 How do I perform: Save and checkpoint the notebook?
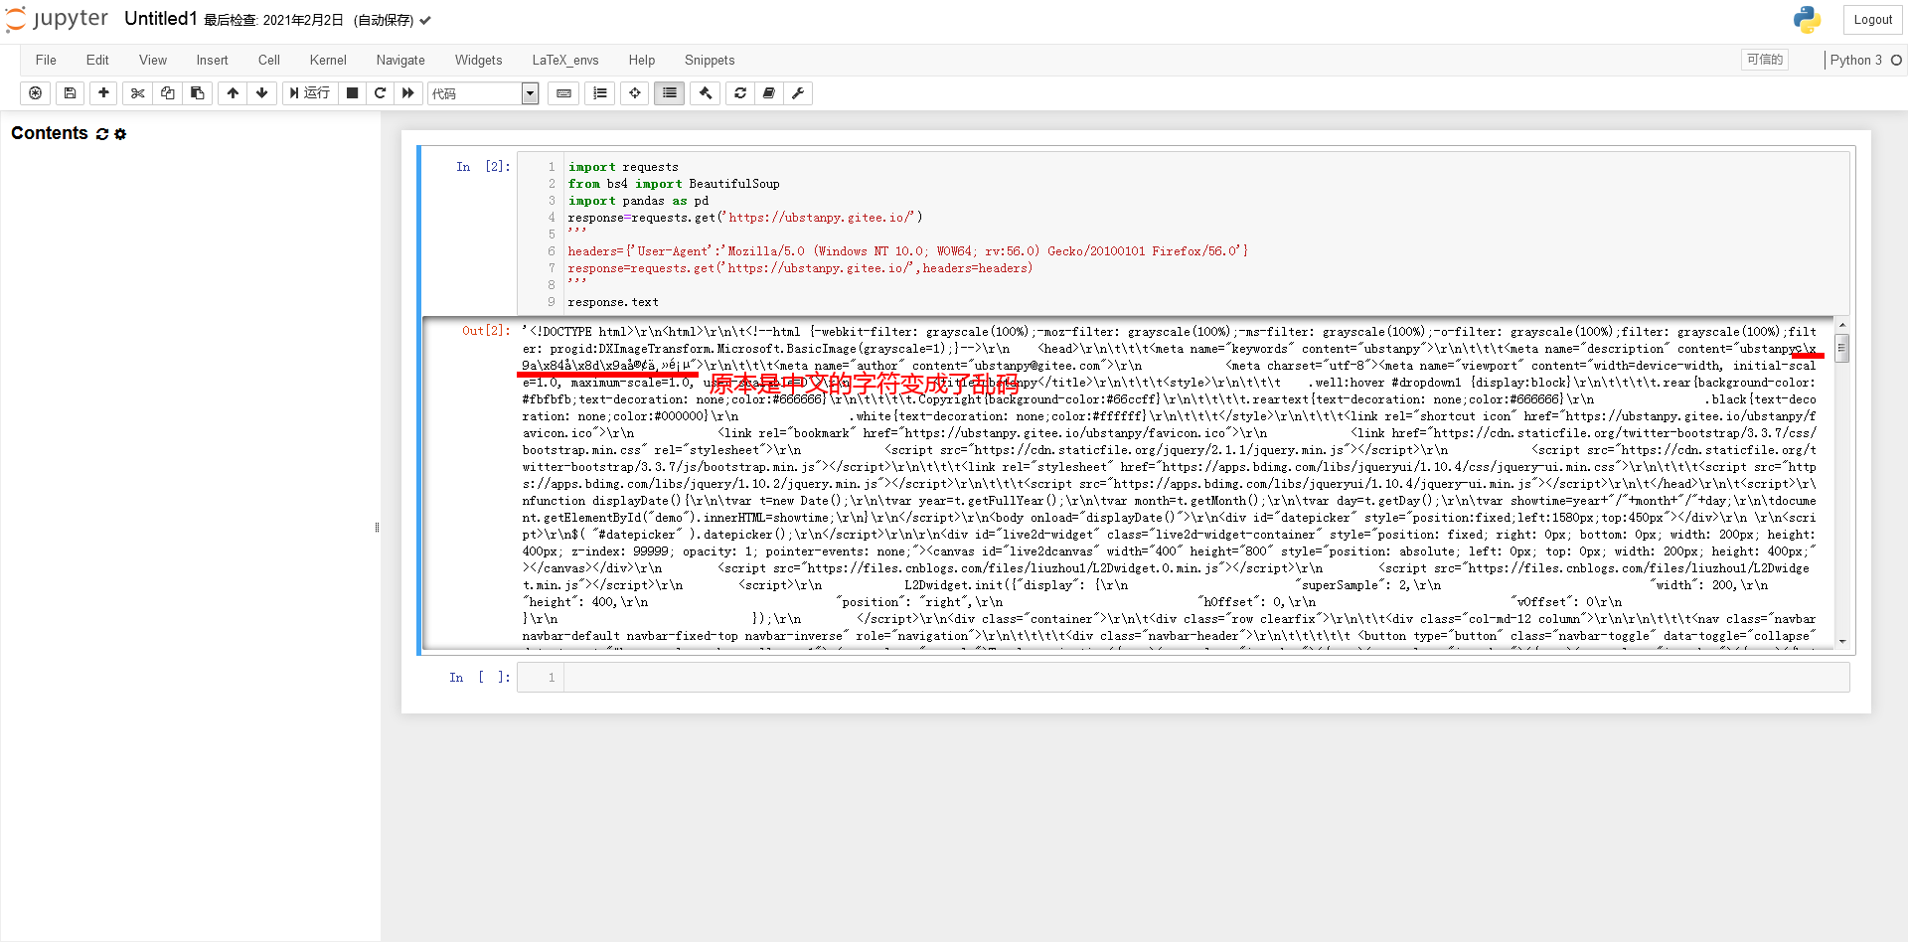(x=70, y=93)
